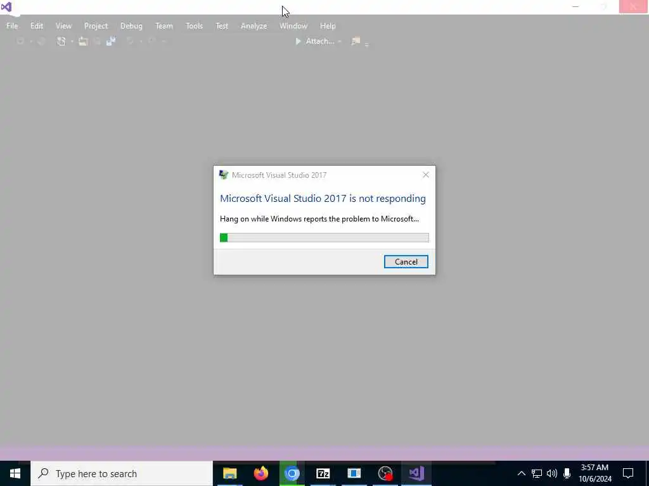Screen dimensions: 649x486
Task: Click the Show desktop strip at taskbar end
Action: 647,473
